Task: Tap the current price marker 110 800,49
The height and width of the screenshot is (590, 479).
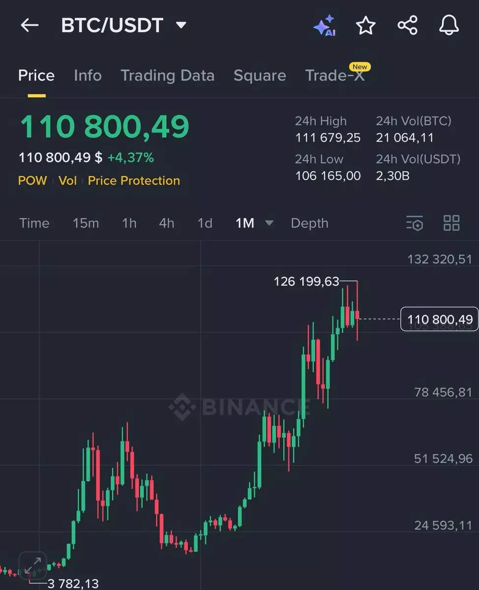Action: [x=439, y=320]
